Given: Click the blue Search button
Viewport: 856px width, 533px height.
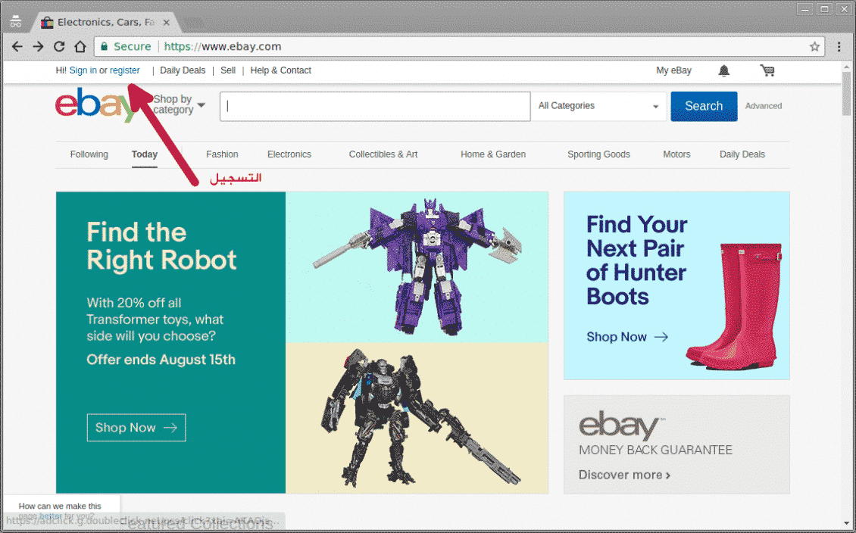Looking at the screenshot, I should (704, 106).
